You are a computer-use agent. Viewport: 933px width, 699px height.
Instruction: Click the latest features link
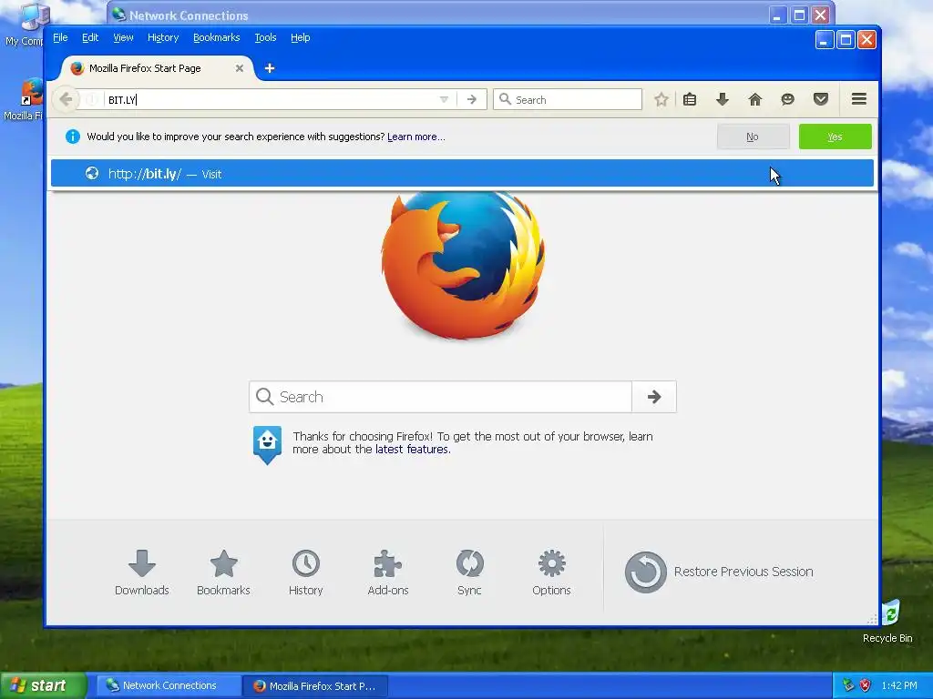(x=413, y=450)
